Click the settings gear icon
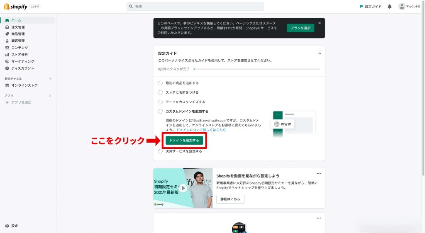This screenshot has height=233, width=425. (7, 226)
